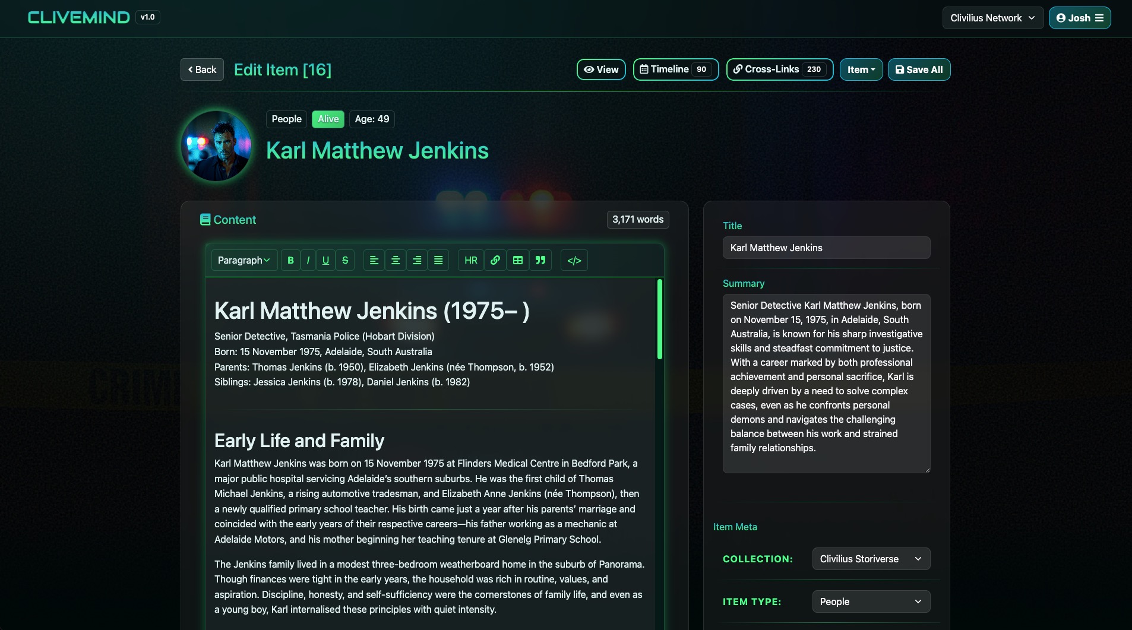
Task: Open the Civilius Network selector
Action: (x=992, y=18)
